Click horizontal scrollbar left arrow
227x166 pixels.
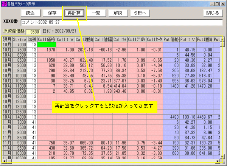pyautogui.click(x=4, y=161)
